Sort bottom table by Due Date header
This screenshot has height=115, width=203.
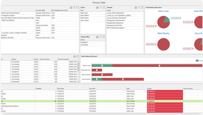point(107,89)
